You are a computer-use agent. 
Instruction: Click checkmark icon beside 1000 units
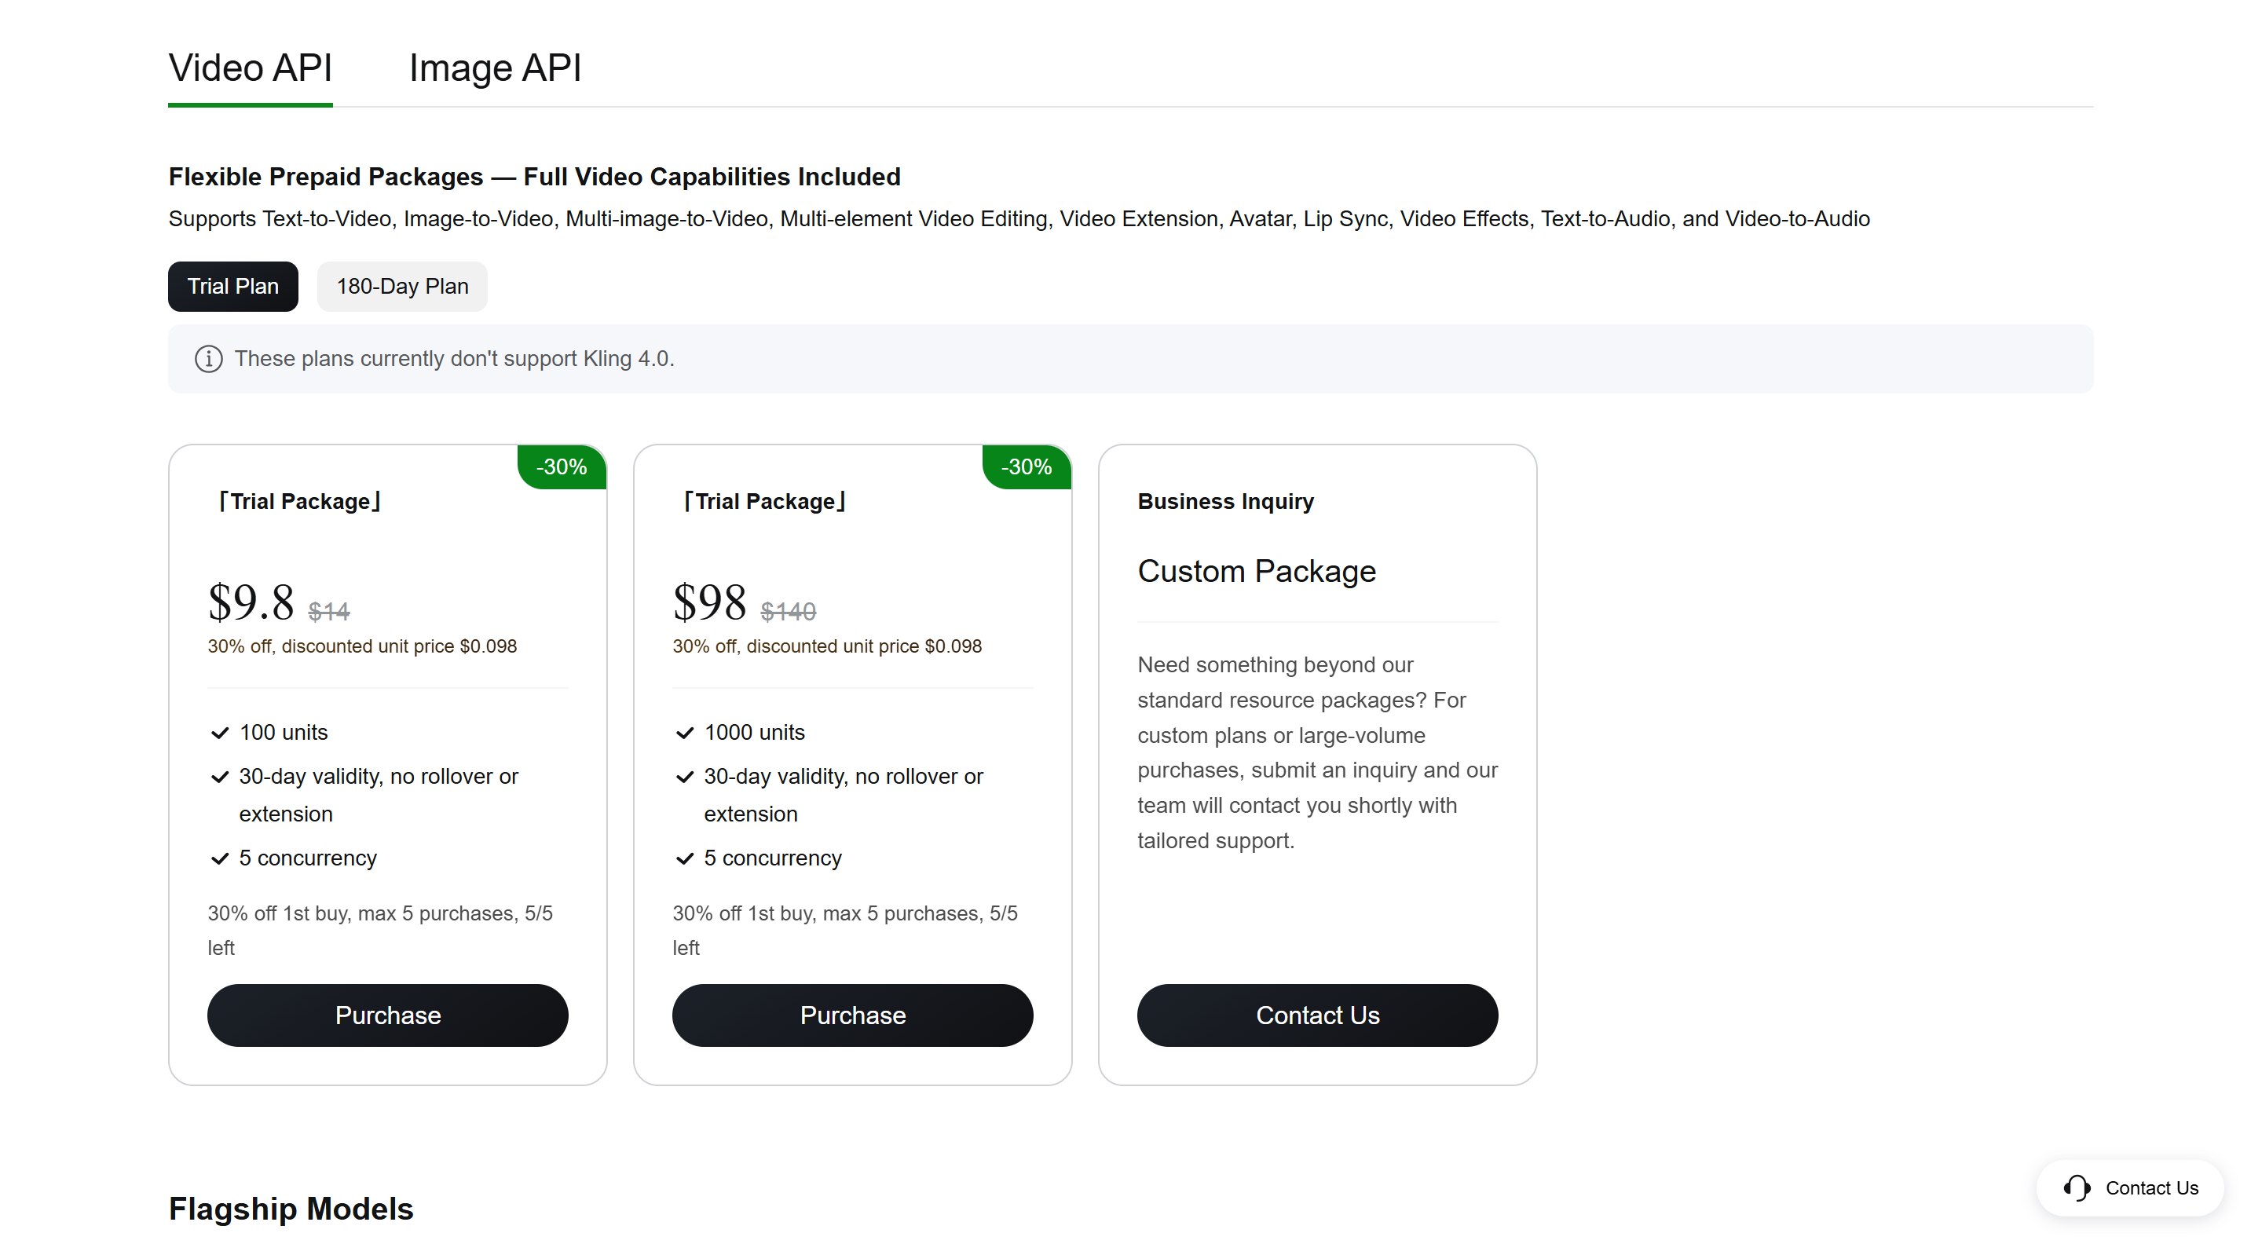pos(685,733)
